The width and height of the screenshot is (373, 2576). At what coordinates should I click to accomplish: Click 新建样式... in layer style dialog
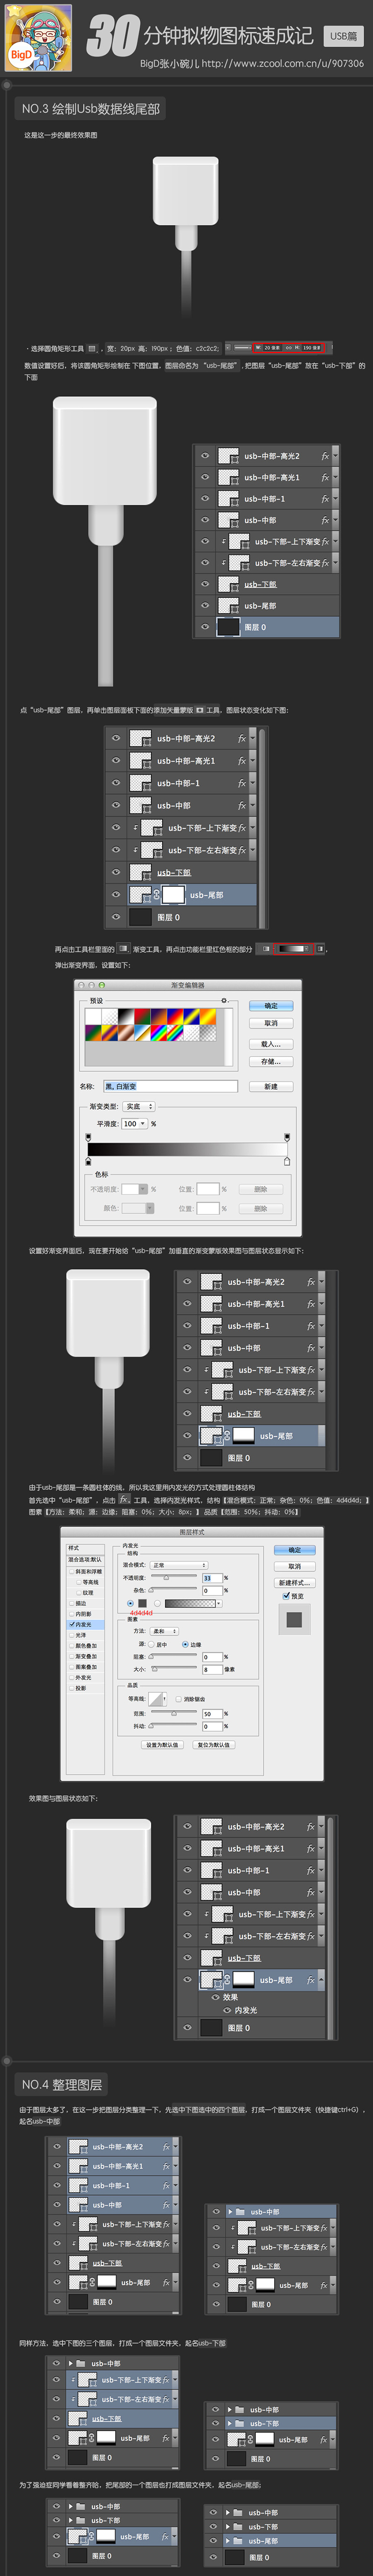pyautogui.click(x=295, y=1583)
